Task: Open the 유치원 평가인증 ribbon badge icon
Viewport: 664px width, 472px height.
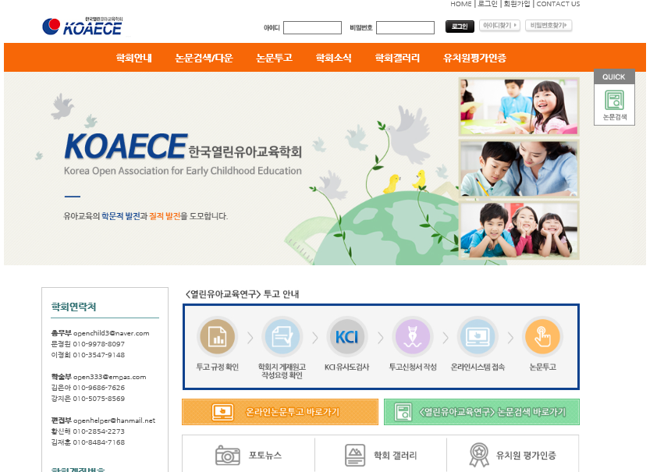Action: [x=479, y=455]
